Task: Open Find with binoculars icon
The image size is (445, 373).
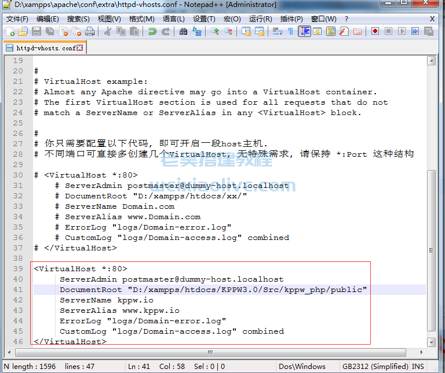Action: coord(183,31)
